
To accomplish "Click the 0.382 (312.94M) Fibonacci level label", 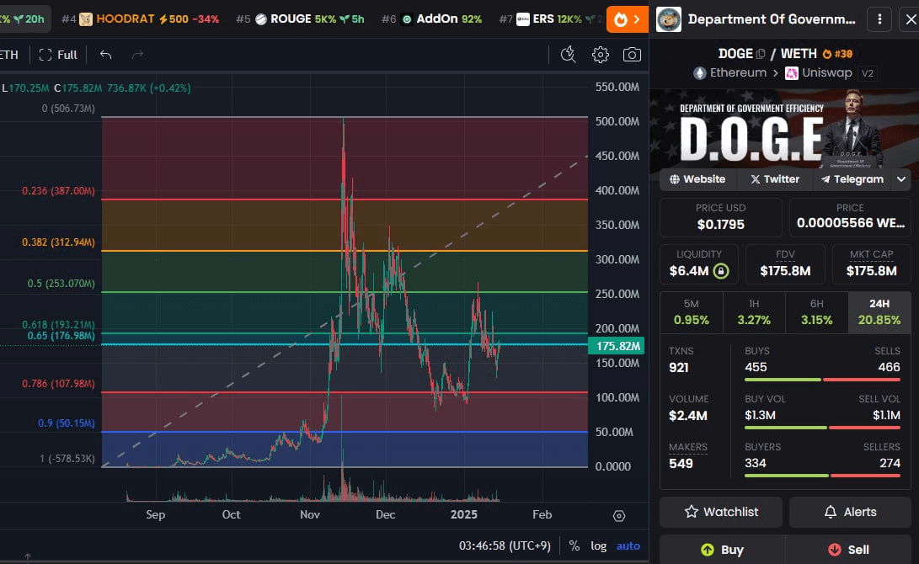I will click(59, 242).
